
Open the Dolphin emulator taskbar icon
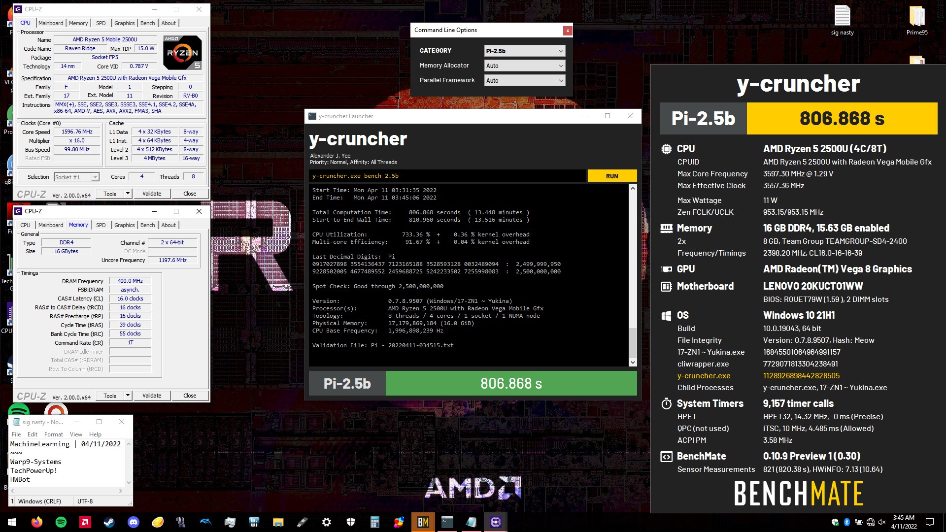point(206,522)
